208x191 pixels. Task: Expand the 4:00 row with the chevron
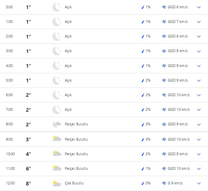pos(199,66)
